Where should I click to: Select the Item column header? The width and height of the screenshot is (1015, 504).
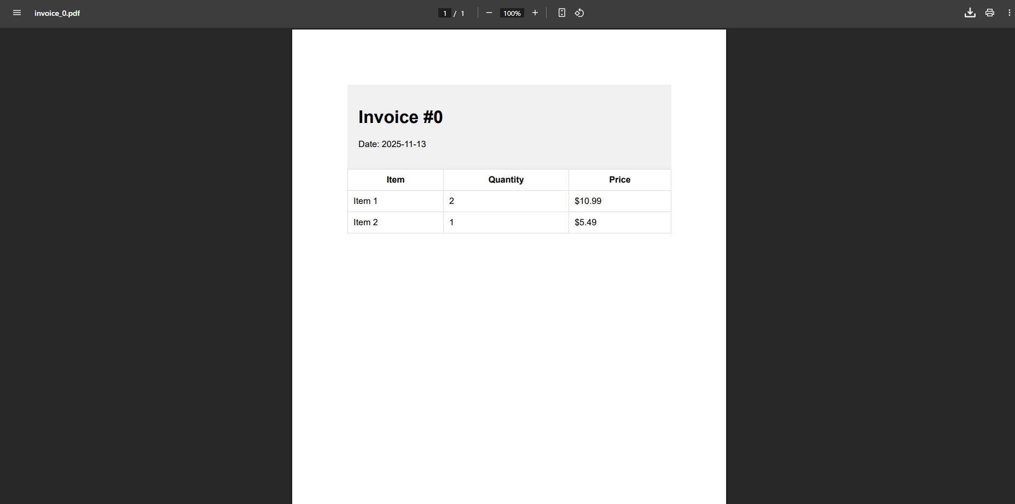pyautogui.click(x=395, y=179)
